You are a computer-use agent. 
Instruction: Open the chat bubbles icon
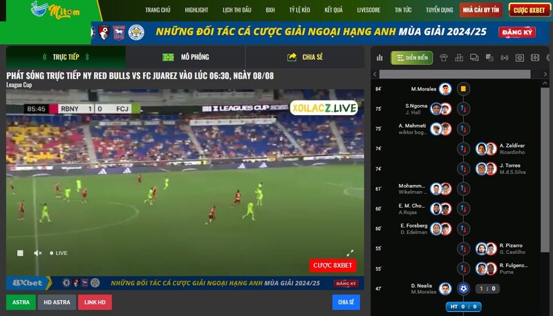[x=474, y=58]
